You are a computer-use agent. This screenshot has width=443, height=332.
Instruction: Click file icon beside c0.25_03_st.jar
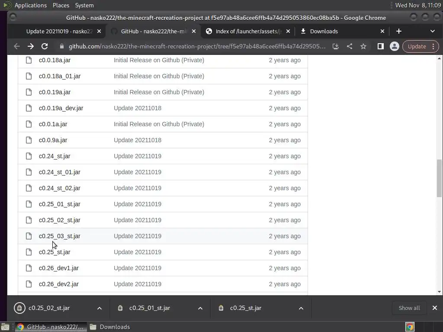coord(29,236)
